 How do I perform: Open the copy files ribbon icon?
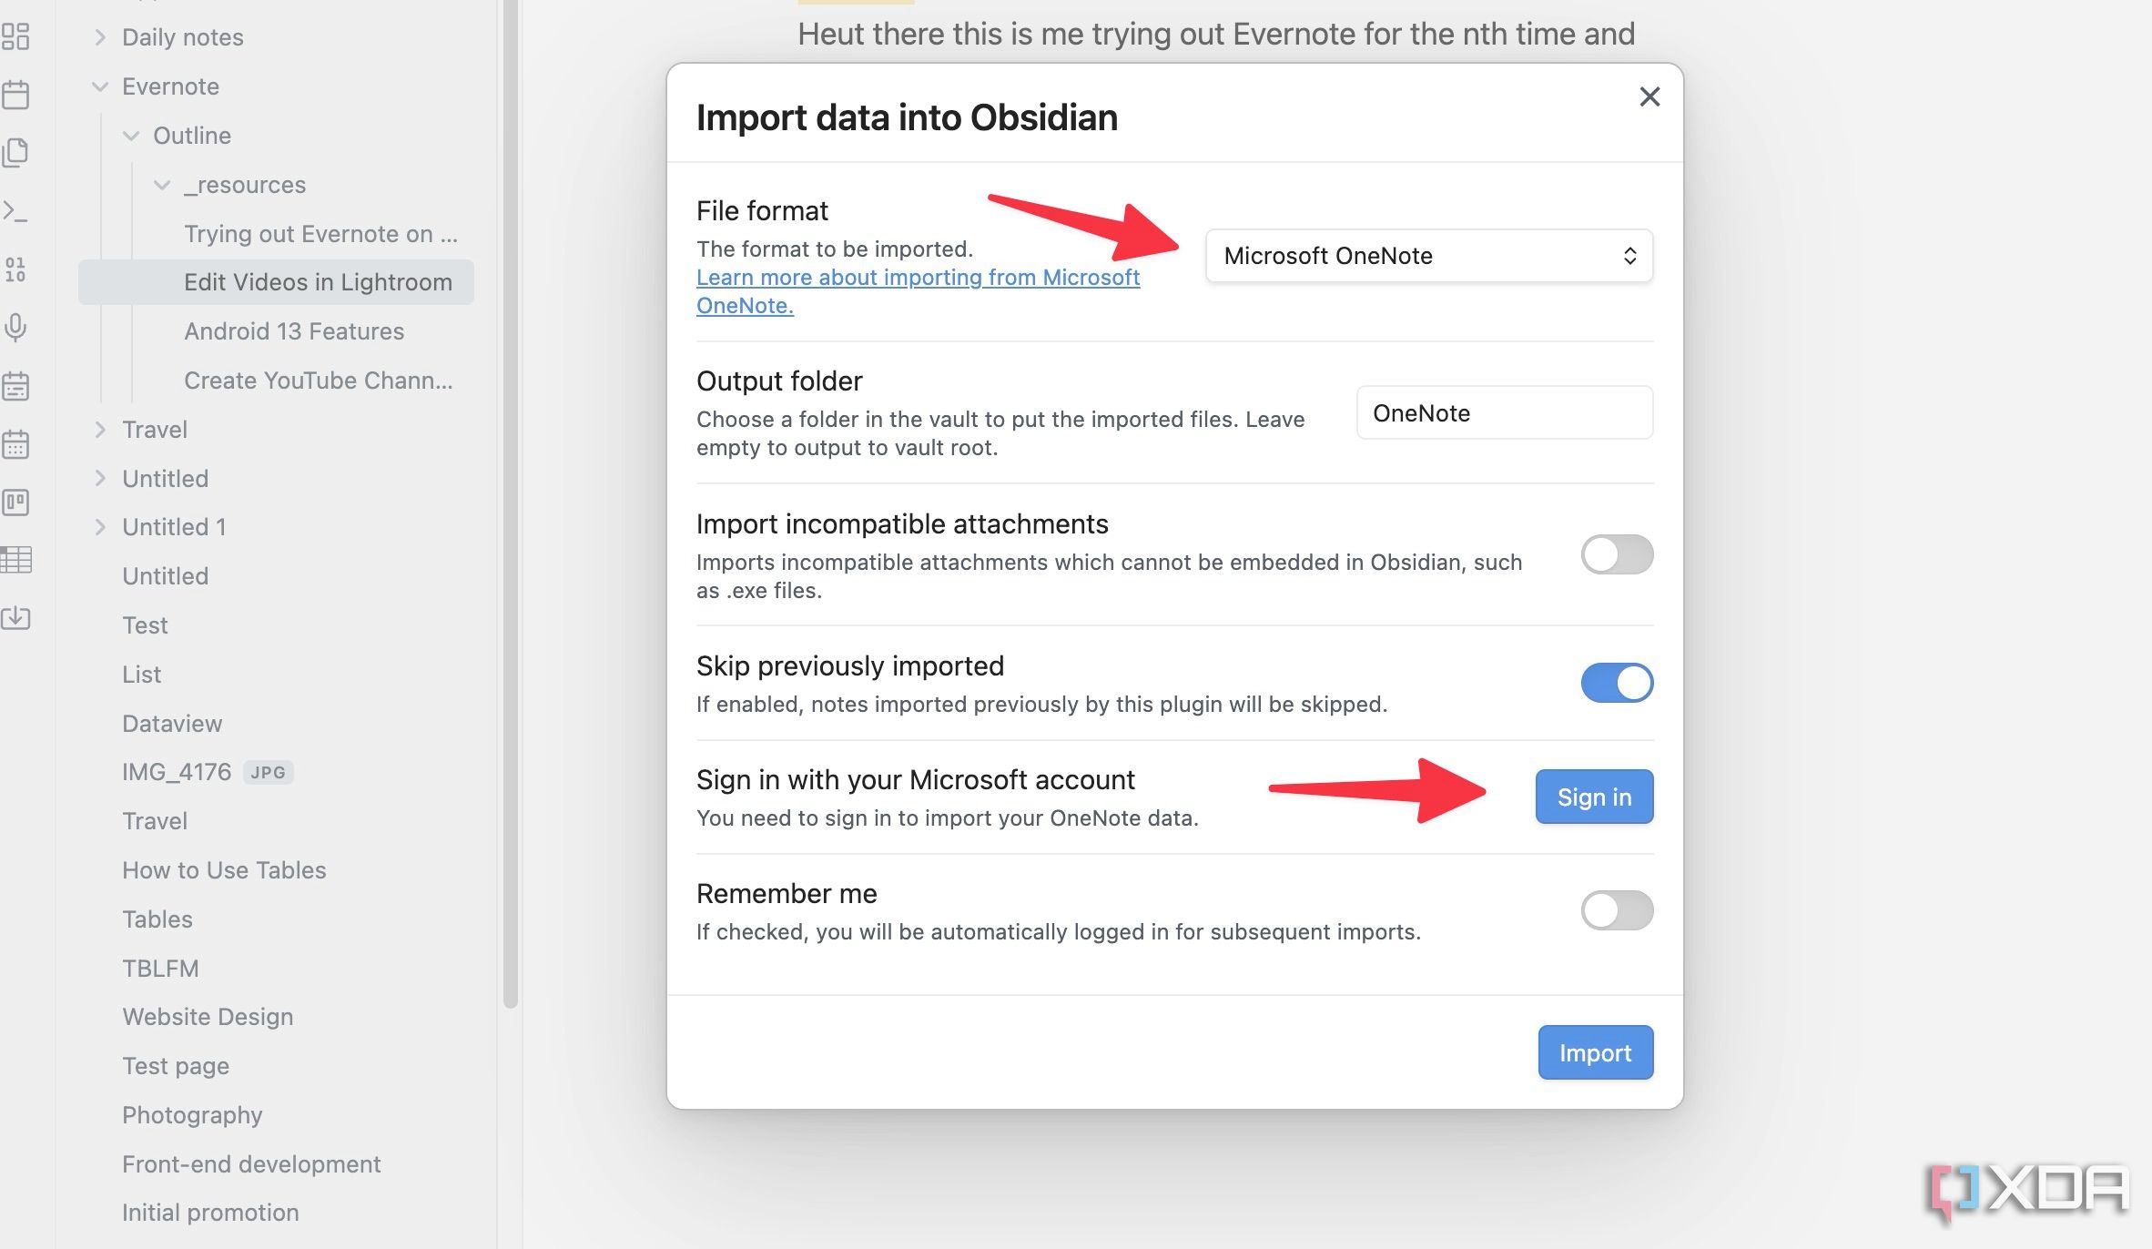[x=15, y=153]
